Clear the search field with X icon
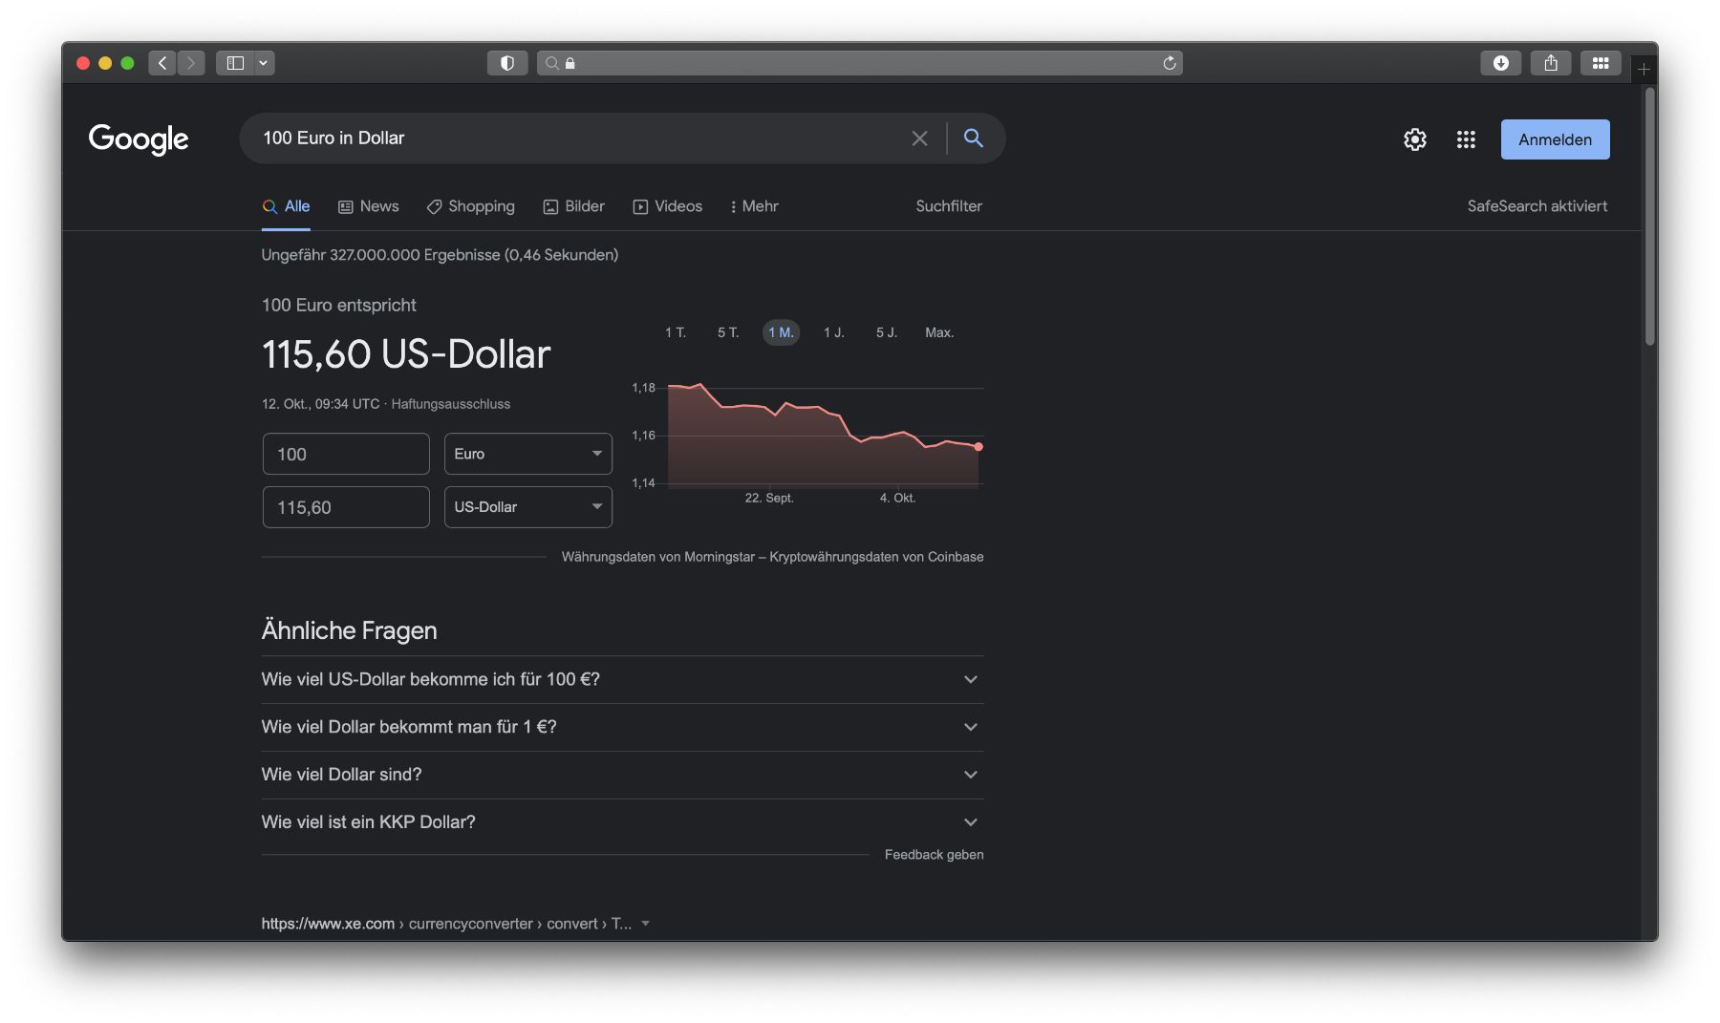This screenshot has width=1720, height=1023. [919, 139]
